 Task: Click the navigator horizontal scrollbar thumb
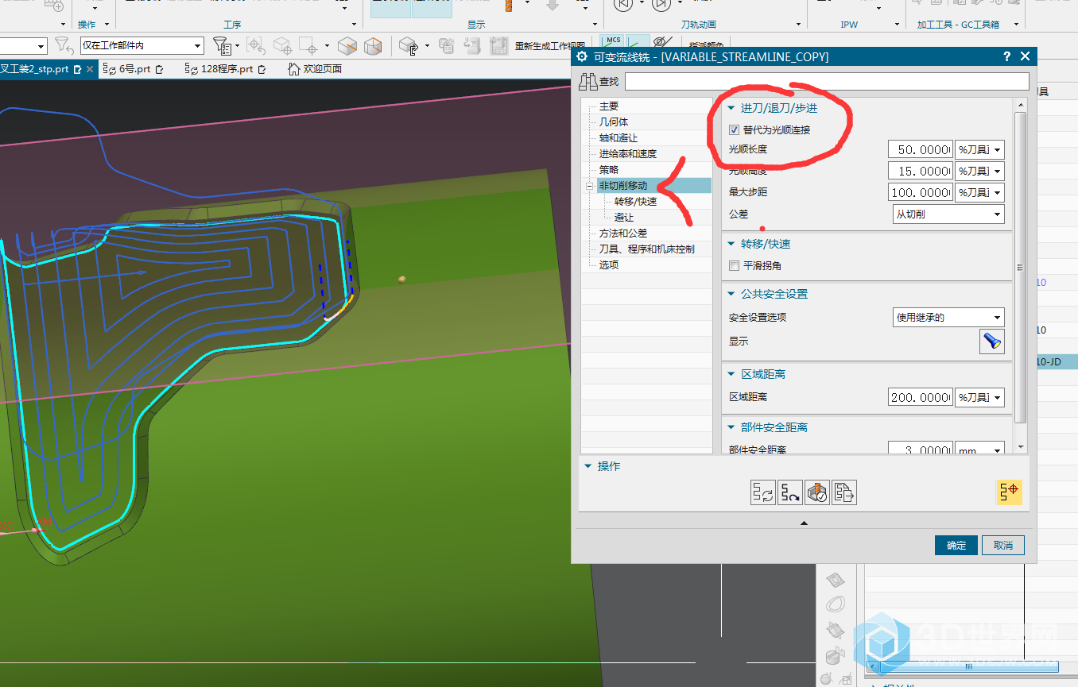(967, 668)
